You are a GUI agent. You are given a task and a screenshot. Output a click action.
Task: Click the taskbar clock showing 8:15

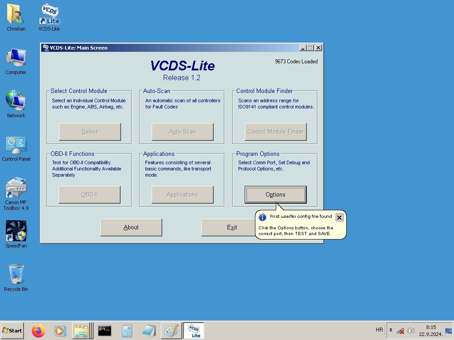pyautogui.click(x=431, y=331)
